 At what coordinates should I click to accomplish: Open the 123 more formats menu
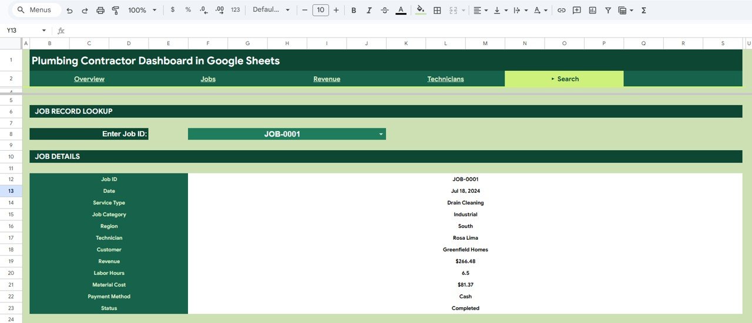point(236,10)
